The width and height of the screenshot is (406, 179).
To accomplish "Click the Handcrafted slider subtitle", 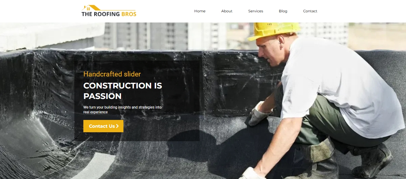I will [x=112, y=74].
